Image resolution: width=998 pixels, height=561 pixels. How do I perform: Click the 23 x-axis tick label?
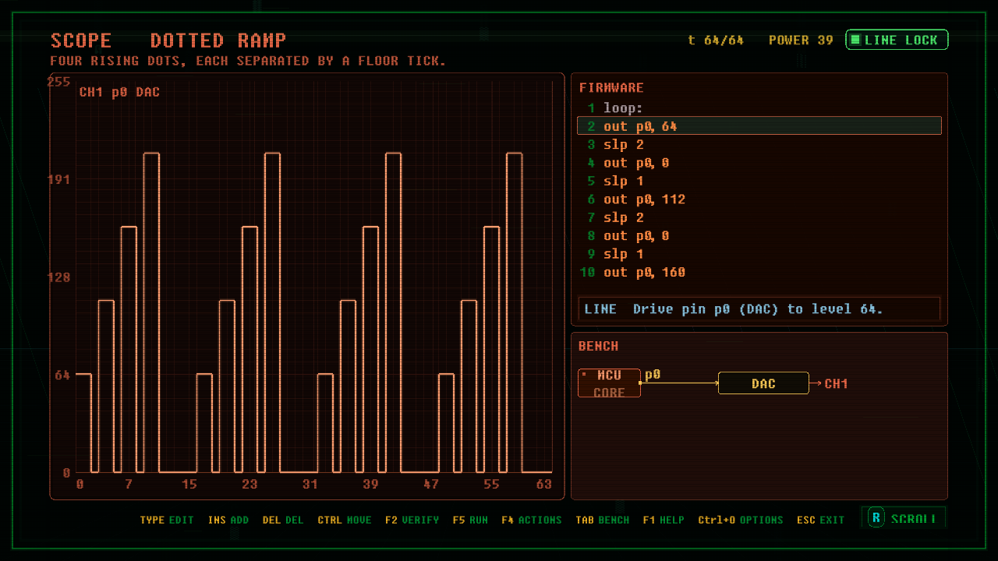click(249, 485)
